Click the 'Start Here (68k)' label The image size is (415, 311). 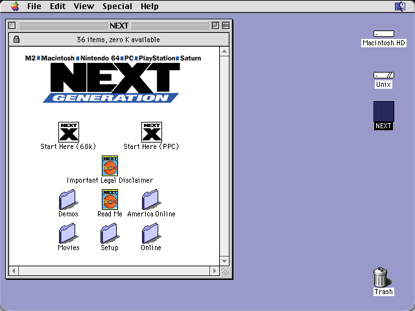click(68, 146)
